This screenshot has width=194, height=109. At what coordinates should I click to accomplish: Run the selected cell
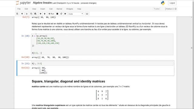click(51, 14)
